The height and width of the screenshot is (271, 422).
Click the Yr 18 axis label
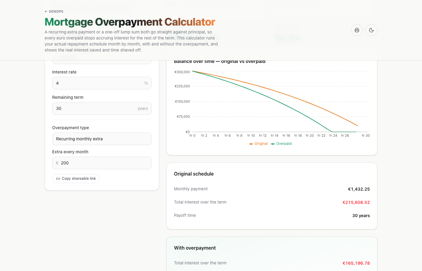pos(298,135)
